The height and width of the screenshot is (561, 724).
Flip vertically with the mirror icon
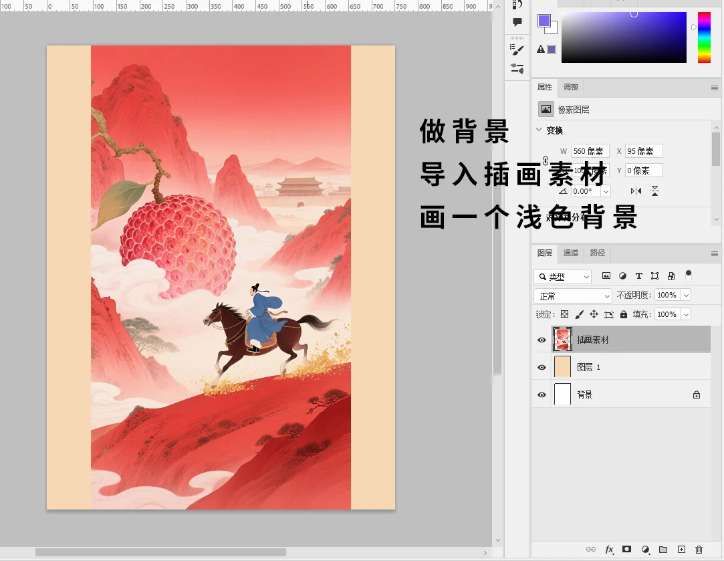(x=654, y=191)
